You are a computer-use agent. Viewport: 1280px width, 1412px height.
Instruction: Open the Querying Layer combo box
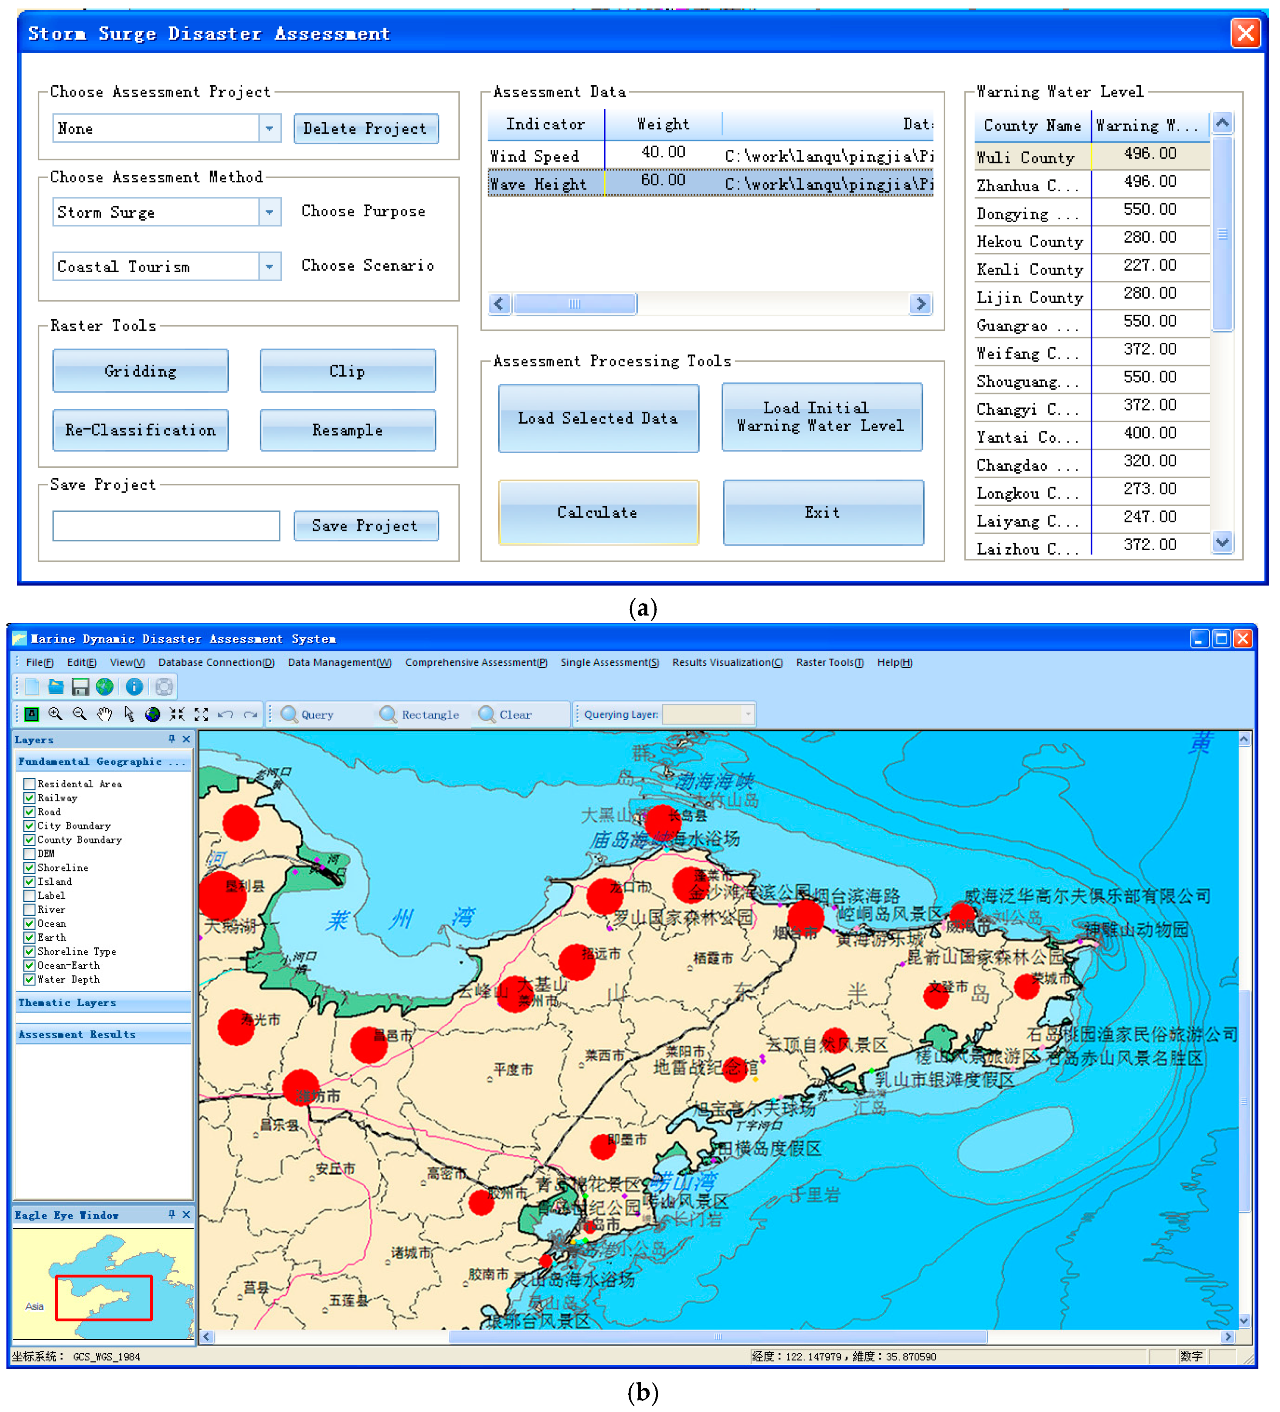[748, 714]
